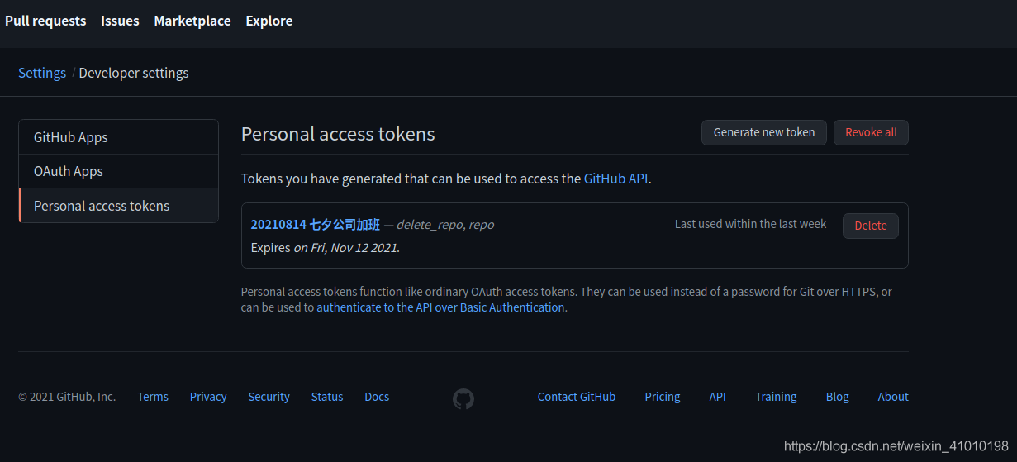Viewport: 1017px width, 462px height.
Task: Visit Contact GitHub footer link
Action: (x=577, y=397)
